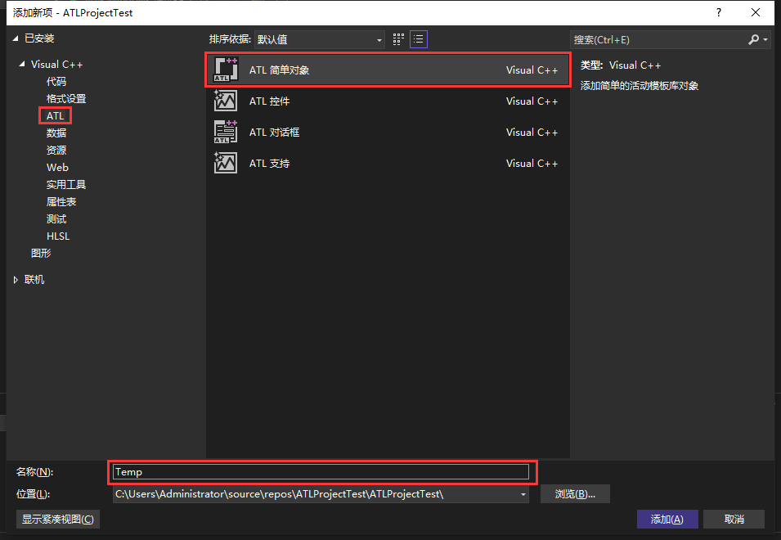Click the 已安装 label

tap(39, 38)
